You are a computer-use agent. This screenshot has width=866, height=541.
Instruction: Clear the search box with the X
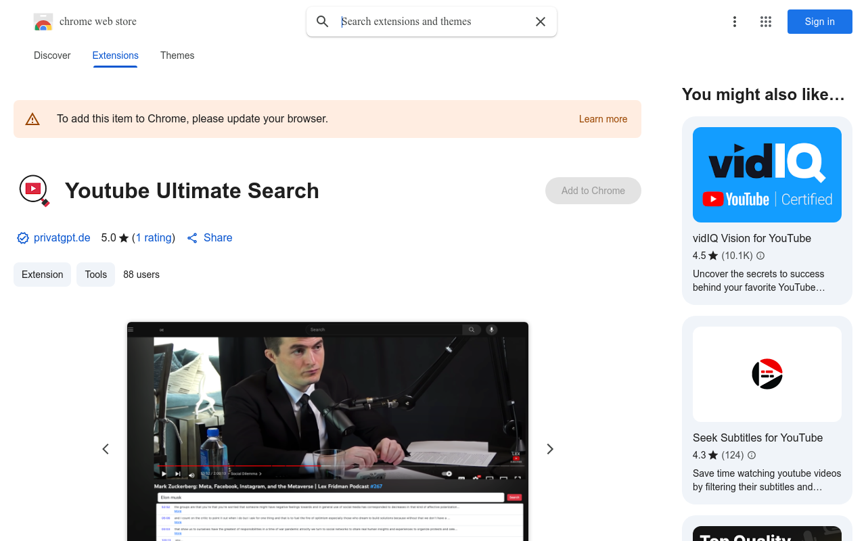(541, 22)
